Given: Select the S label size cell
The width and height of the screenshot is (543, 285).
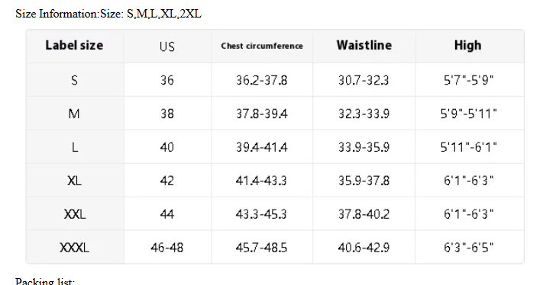Looking at the screenshot, I should [74, 80].
